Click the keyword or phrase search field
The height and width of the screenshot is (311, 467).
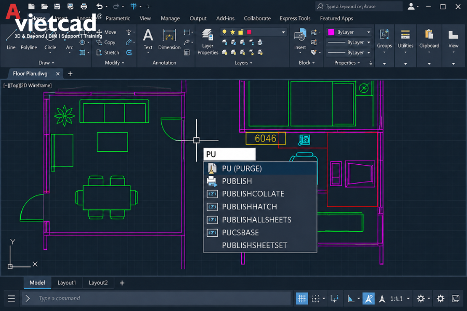pyautogui.click(x=359, y=6)
